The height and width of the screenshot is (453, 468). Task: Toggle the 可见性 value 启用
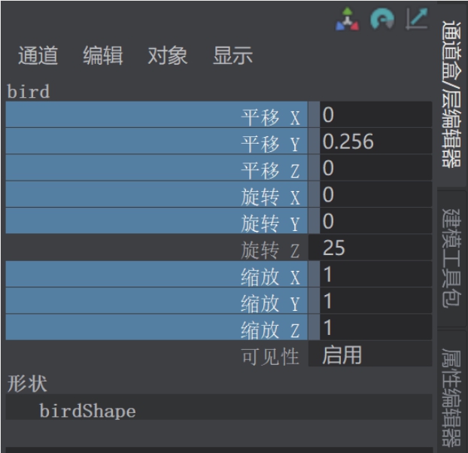coord(375,354)
